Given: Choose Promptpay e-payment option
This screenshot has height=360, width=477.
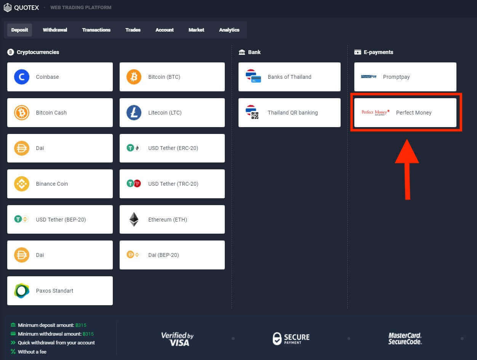Looking at the screenshot, I should coord(405,77).
